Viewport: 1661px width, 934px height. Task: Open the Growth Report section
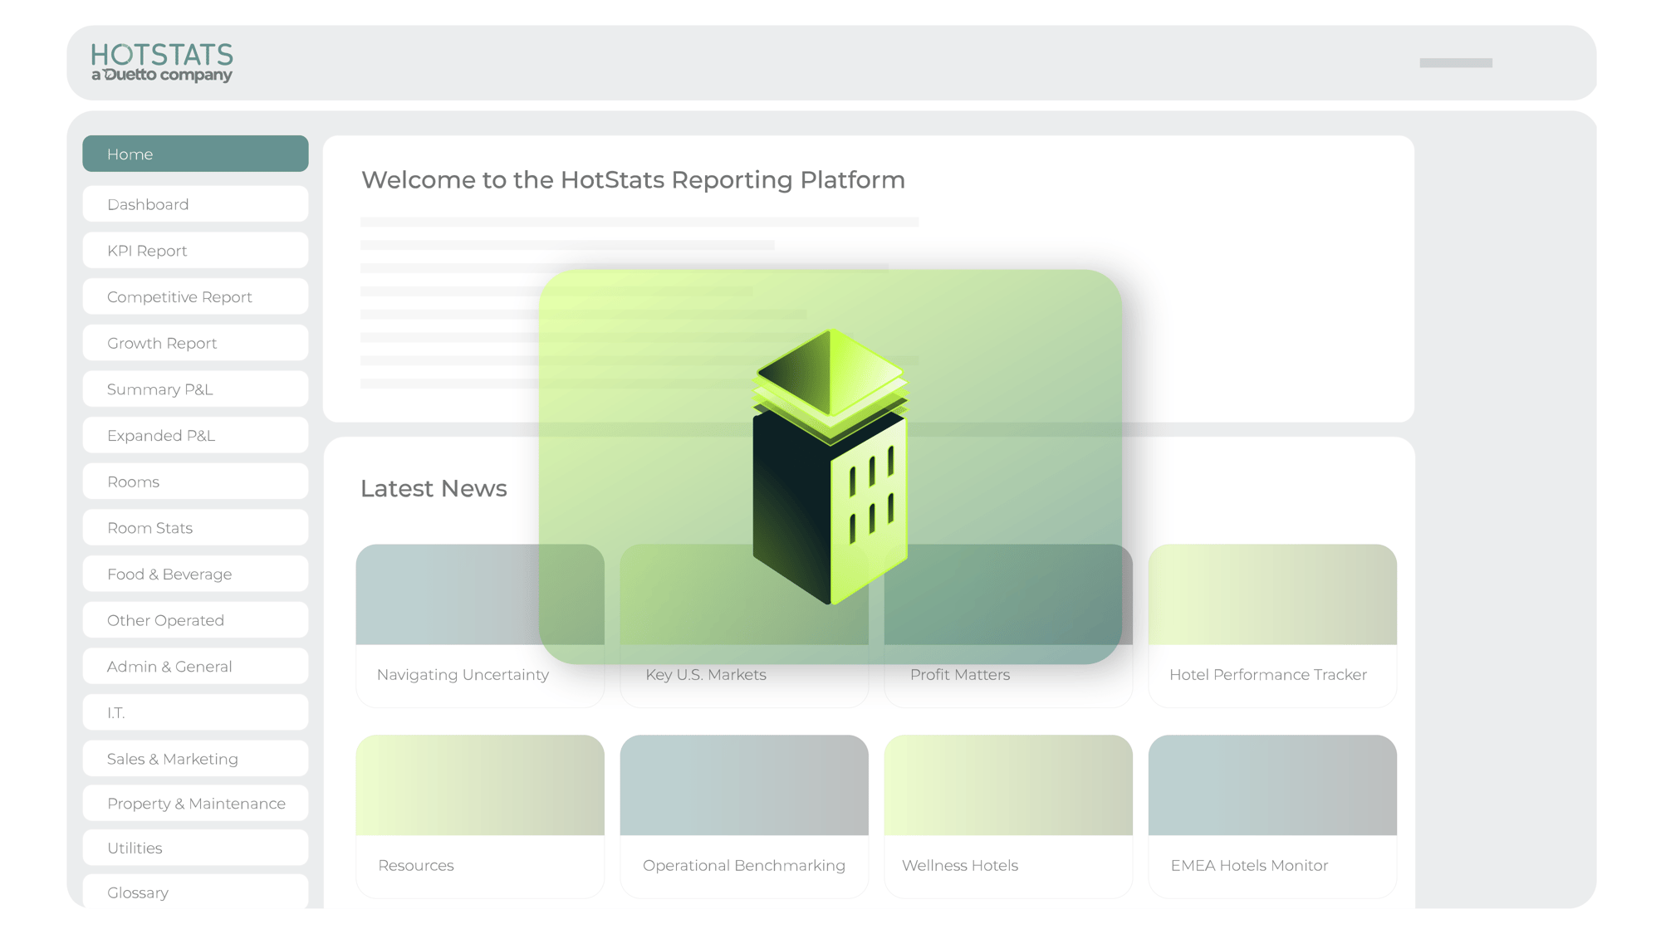(195, 344)
